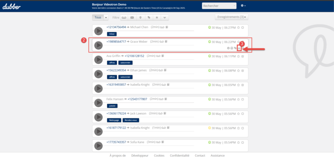The height and width of the screenshot is (158, 334).
Task: Open the Développeur footer link
Action: point(140,156)
